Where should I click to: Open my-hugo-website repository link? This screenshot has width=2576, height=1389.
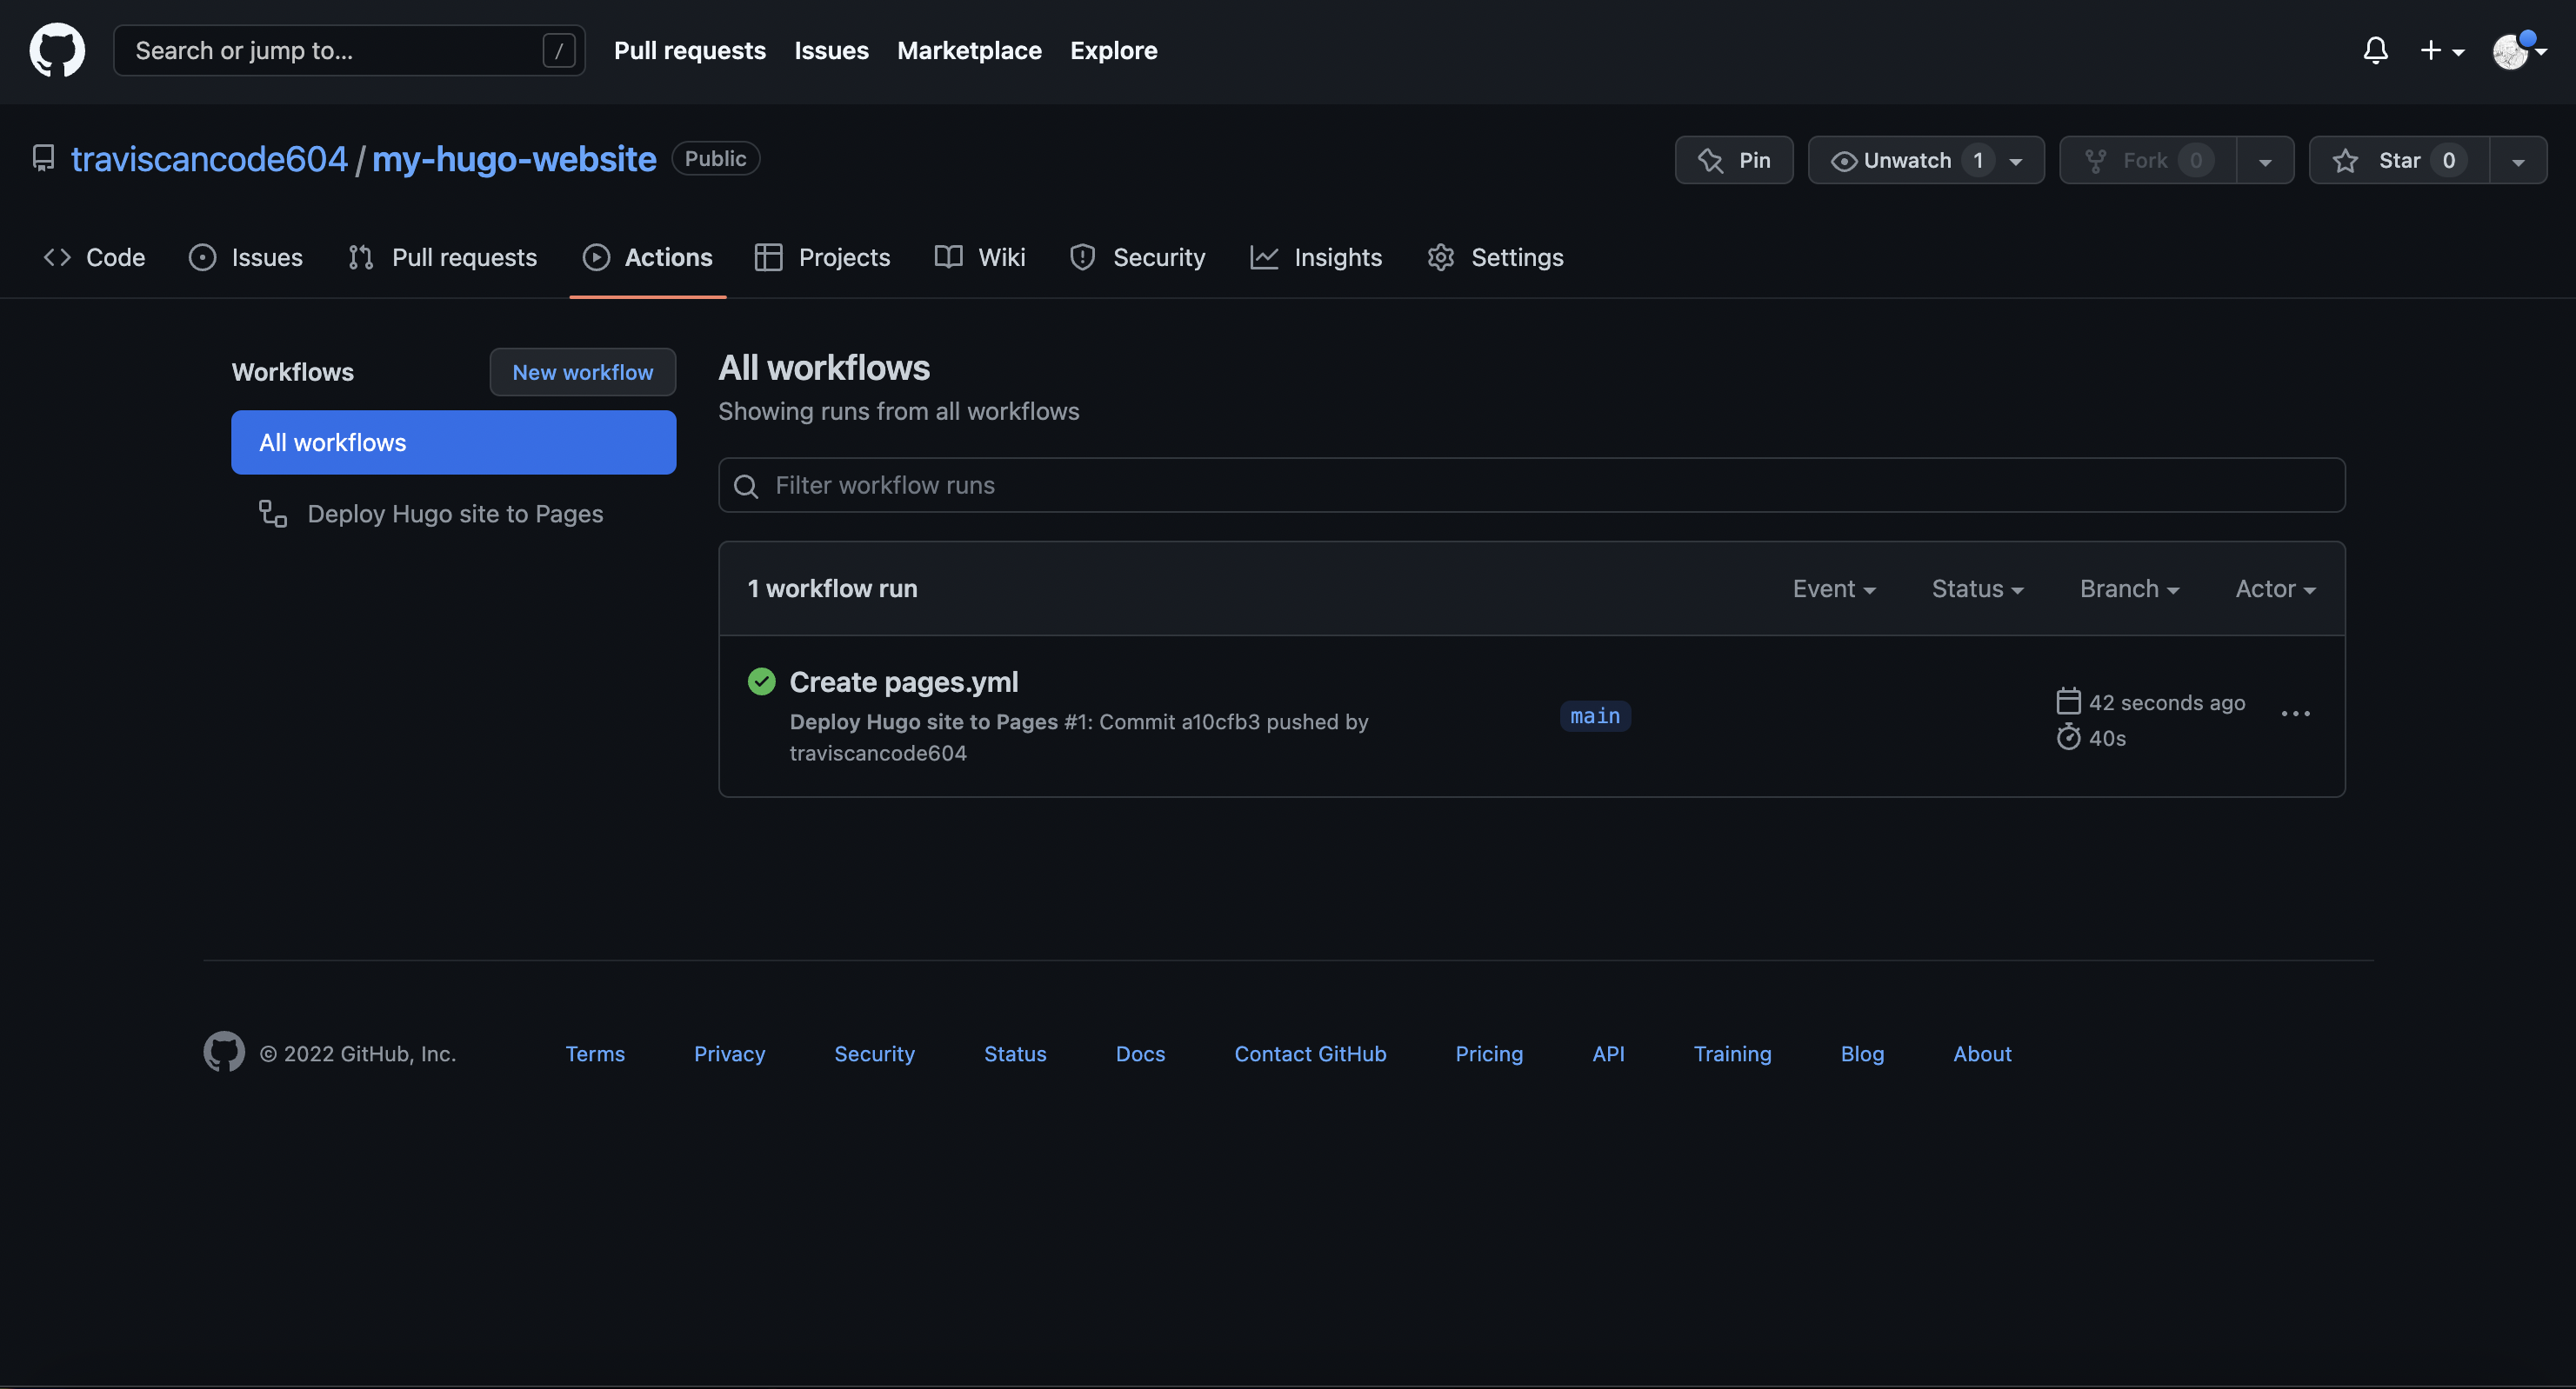[x=514, y=158]
